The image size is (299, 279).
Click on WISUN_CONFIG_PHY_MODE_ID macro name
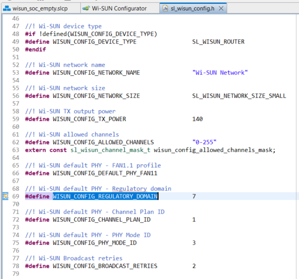pos(94,243)
